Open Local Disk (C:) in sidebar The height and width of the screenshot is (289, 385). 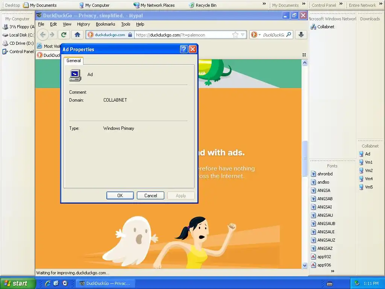tap(18, 35)
